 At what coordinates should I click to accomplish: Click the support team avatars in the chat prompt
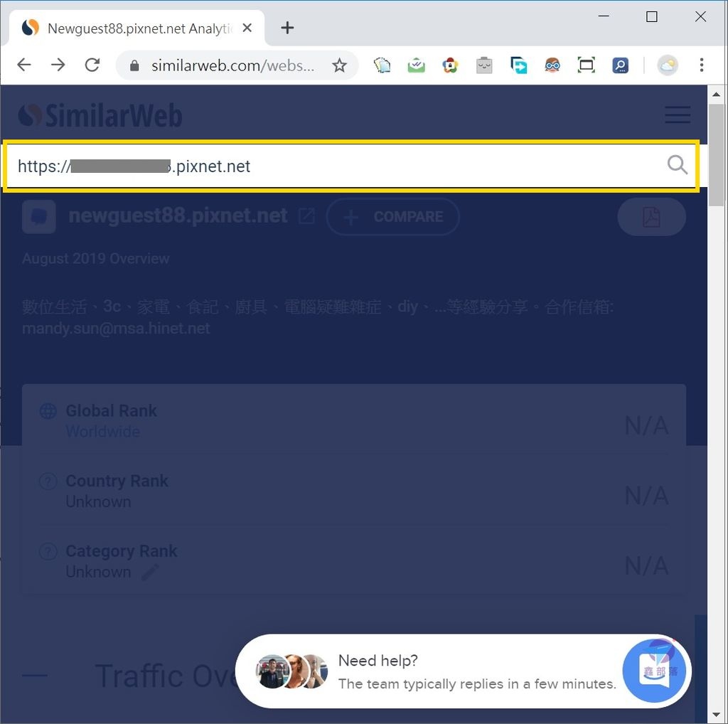point(291,671)
